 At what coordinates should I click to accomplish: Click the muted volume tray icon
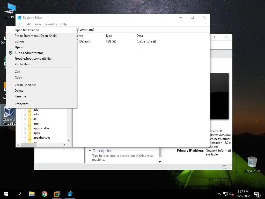[232, 194]
